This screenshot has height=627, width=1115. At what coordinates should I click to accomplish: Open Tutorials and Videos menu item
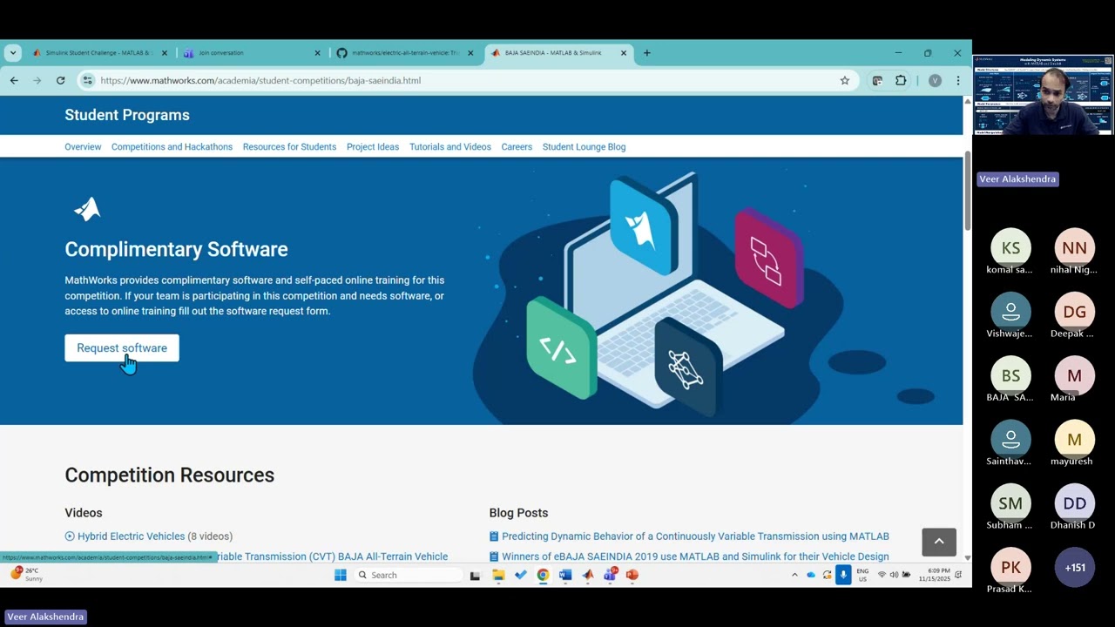pos(450,147)
